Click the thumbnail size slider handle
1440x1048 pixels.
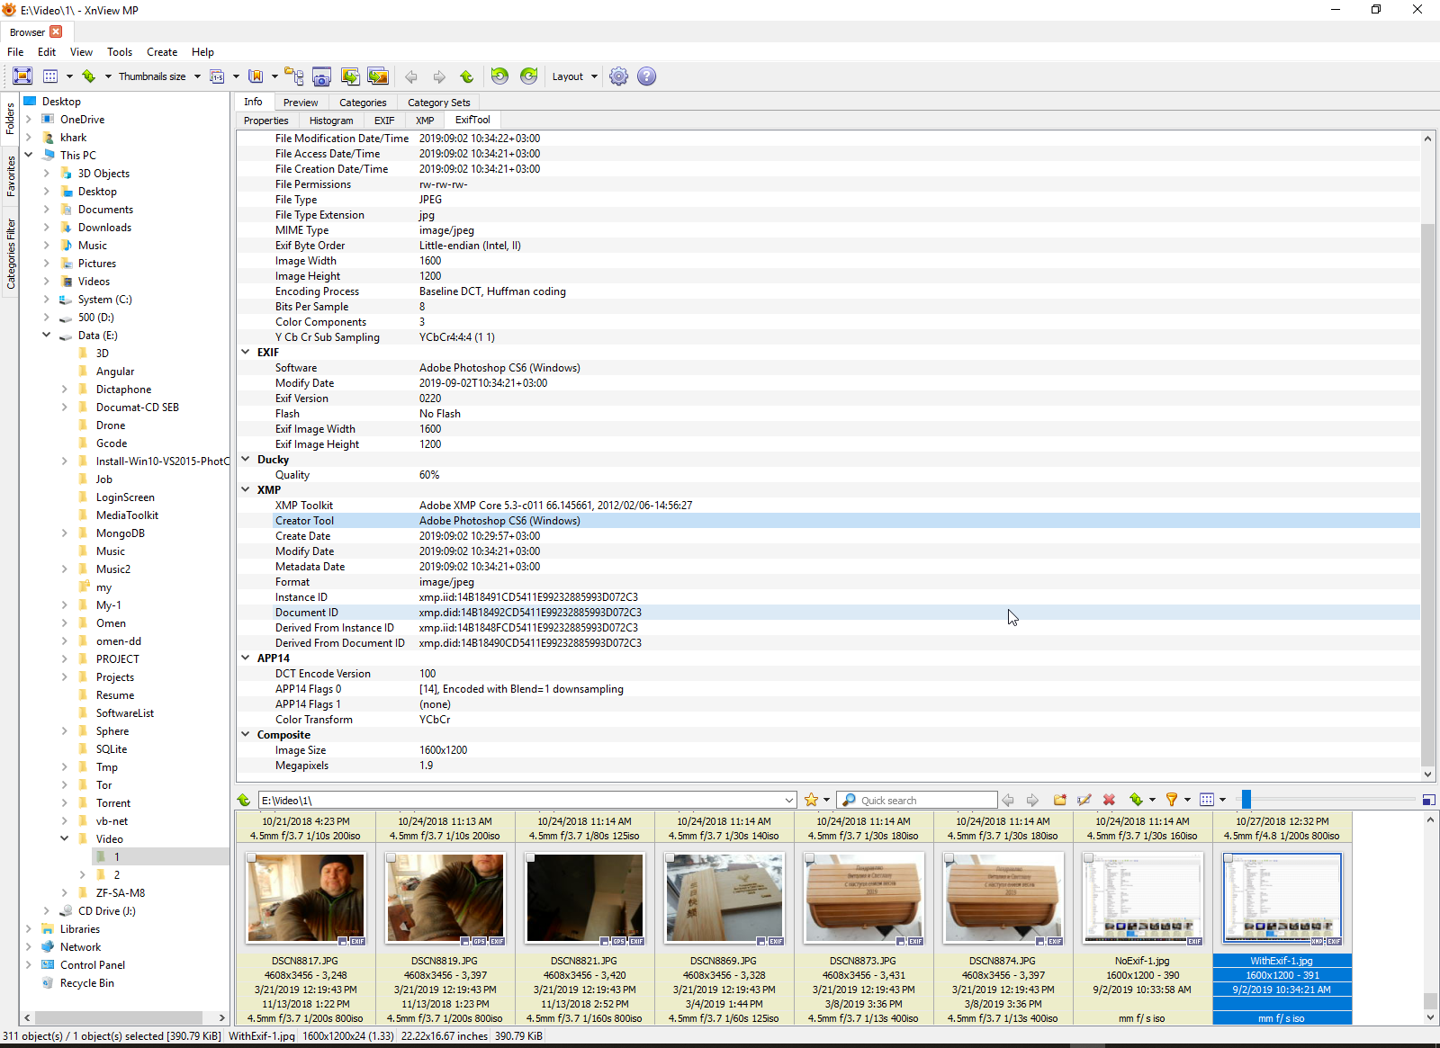(x=1246, y=800)
